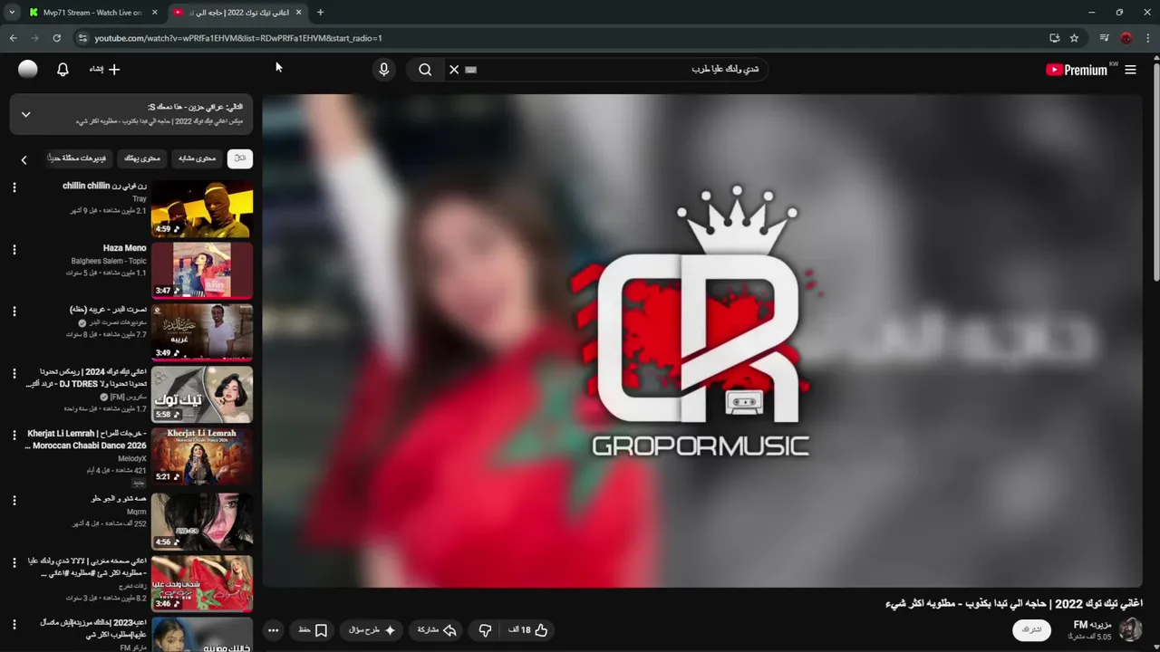Save the video to playlist

coord(313,630)
